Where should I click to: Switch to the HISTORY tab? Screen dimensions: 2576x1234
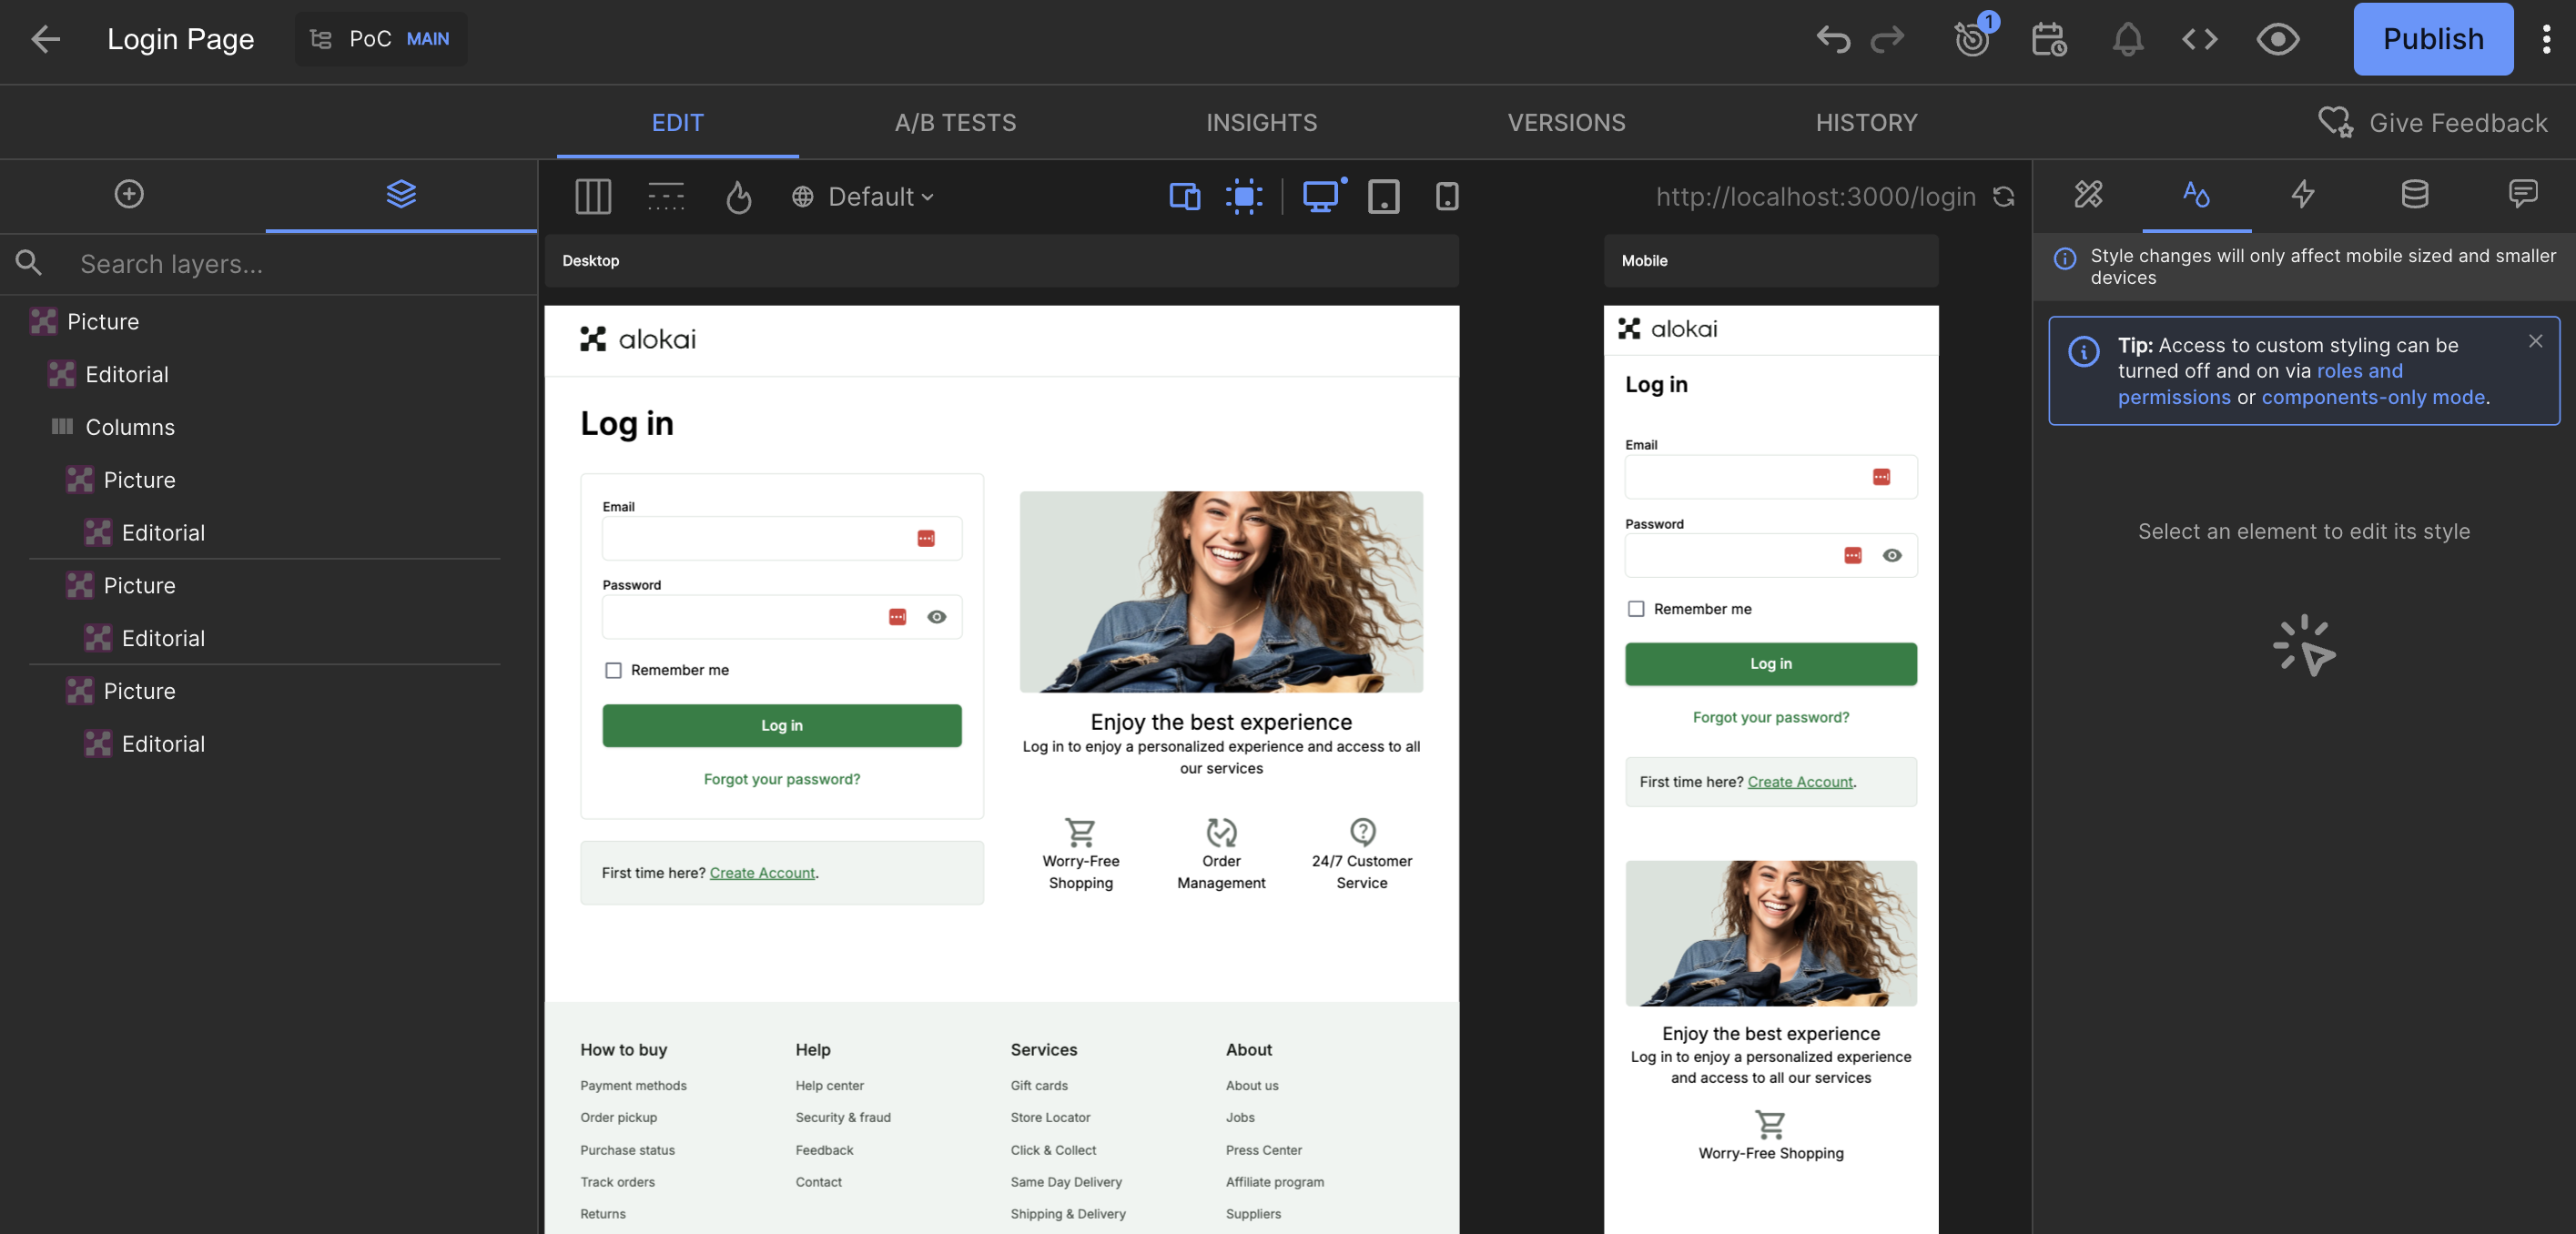click(x=1867, y=122)
